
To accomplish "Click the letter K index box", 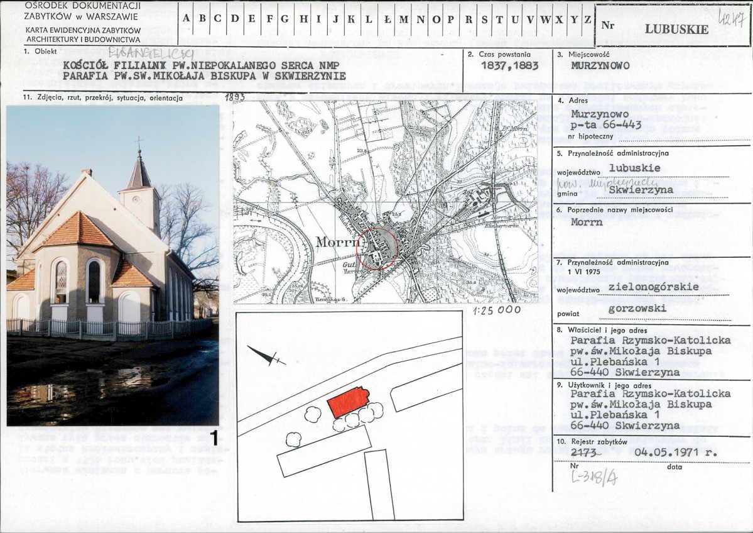I will tap(352, 19).
